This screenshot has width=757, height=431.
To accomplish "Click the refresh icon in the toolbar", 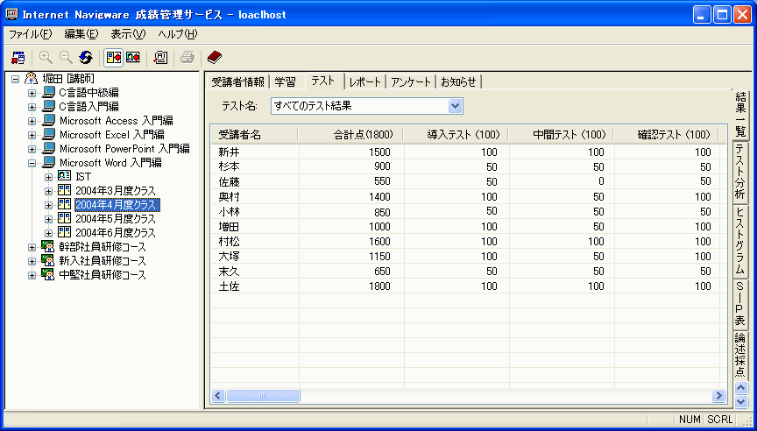I will click(86, 58).
